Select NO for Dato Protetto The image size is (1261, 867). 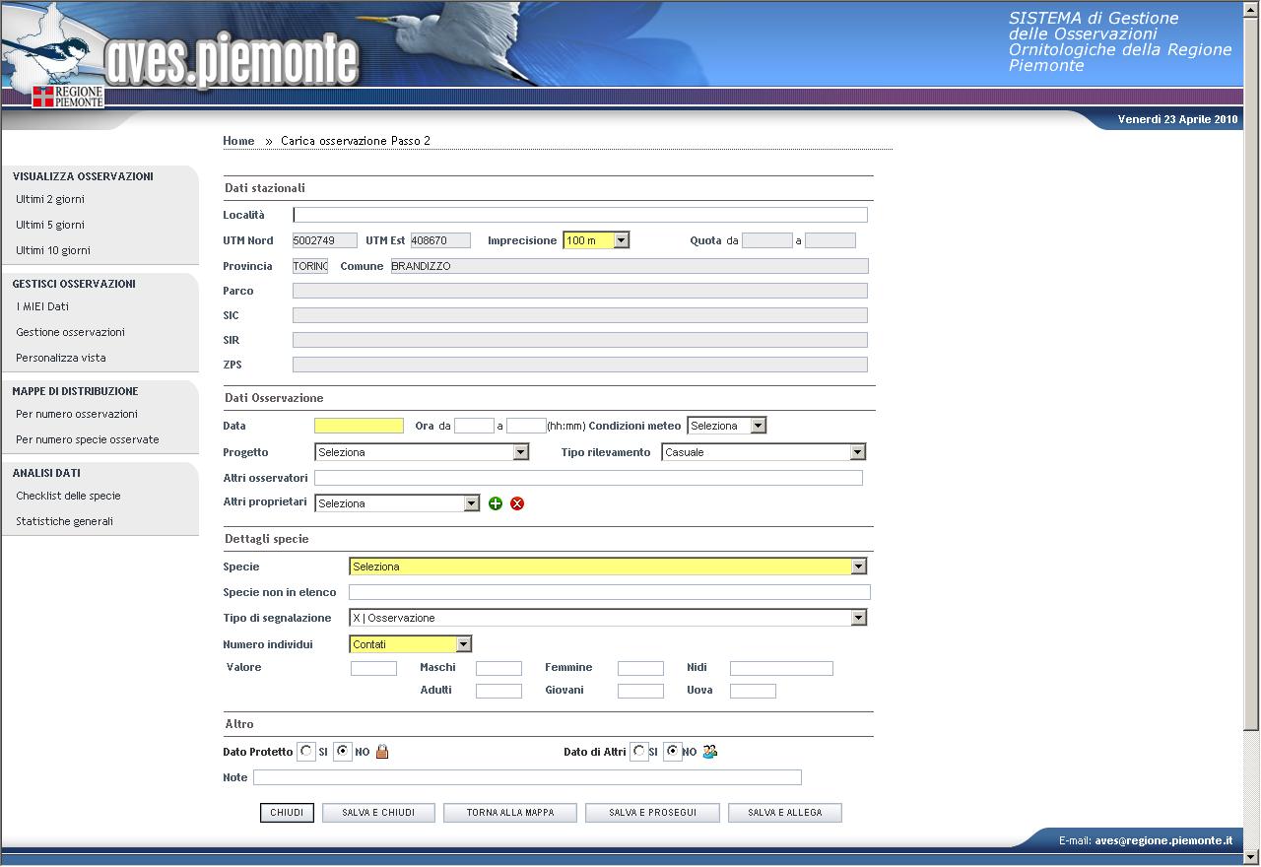tap(342, 752)
